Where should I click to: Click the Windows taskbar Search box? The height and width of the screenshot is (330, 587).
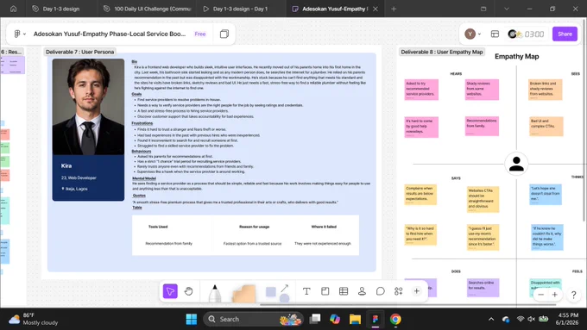point(253,319)
